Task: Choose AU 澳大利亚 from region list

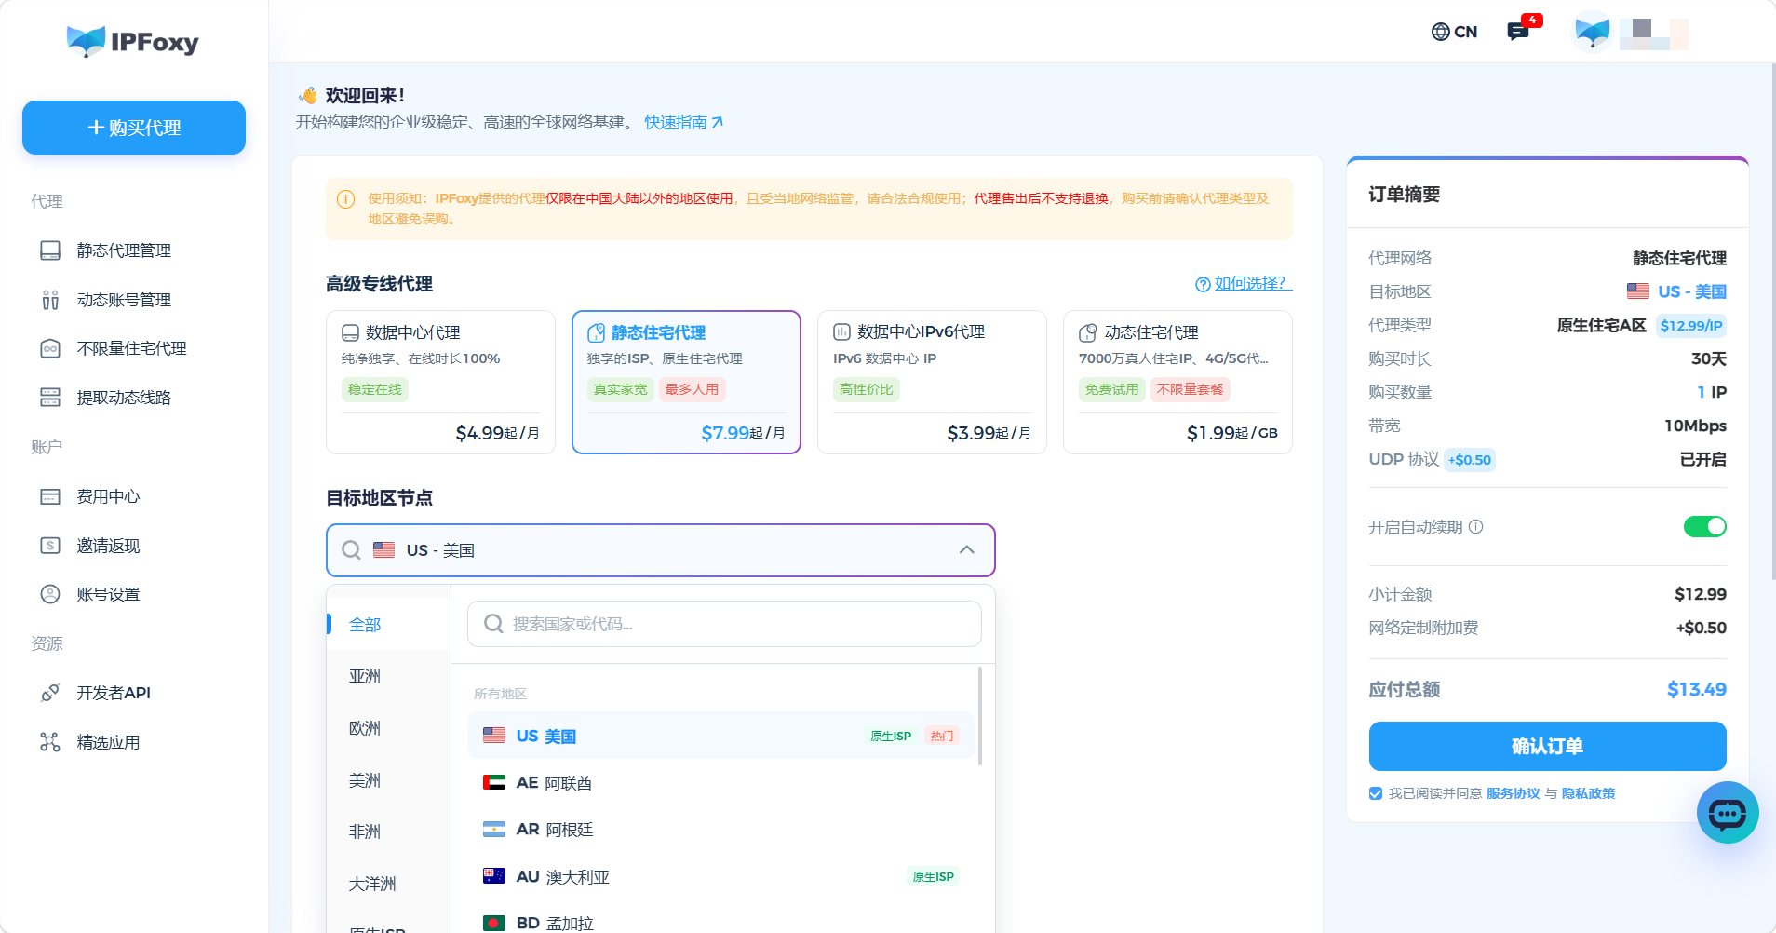Action: tap(721, 877)
